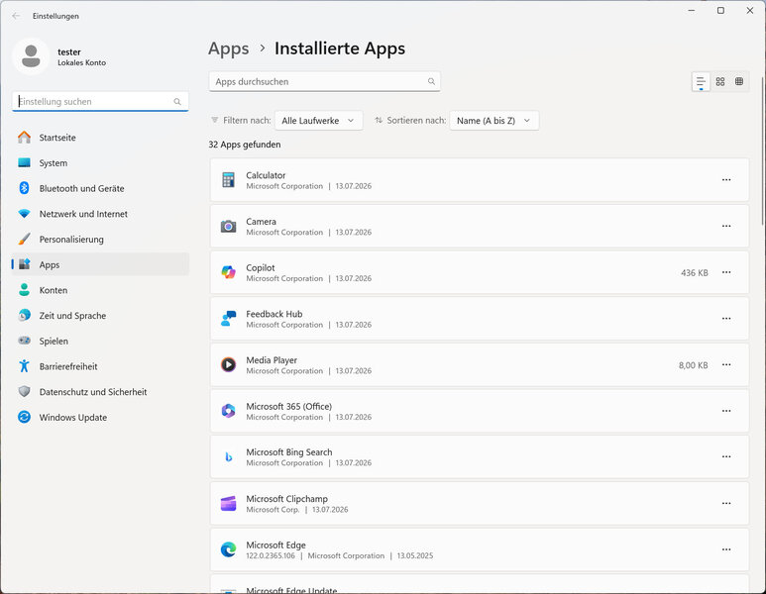The image size is (766, 594).
Task: Open the Alle Laufwerke filter dropdown
Action: (x=318, y=121)
